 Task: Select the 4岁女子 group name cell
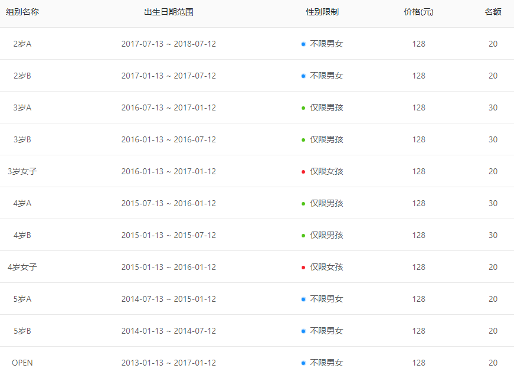point(22,267)
